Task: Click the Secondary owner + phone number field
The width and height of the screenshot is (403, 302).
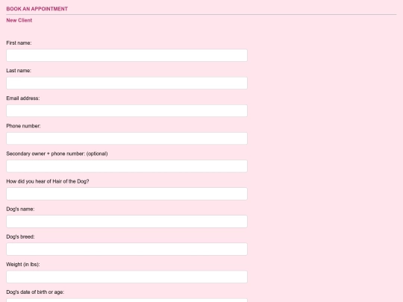Action: pos(127,166)
